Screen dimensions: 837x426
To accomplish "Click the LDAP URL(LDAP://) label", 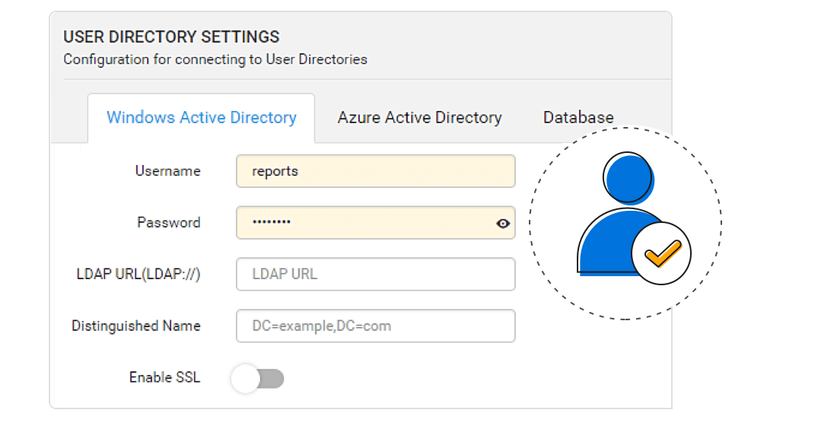I will (138, 274).
